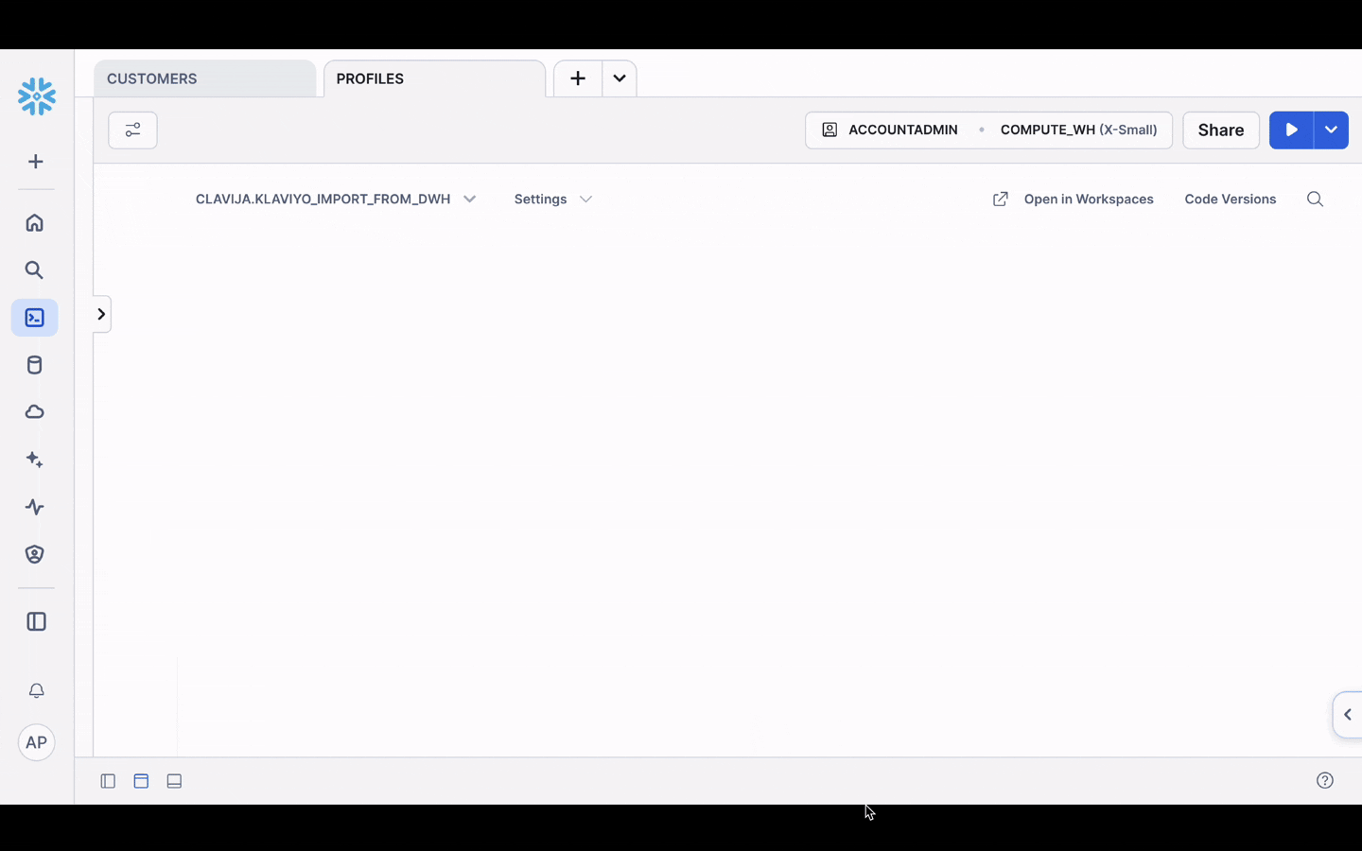Image resolution: width=1362 pixels, height=851 pixels.
Task: Open the Monitoring activity sidebar icon
Action: coord(34,507)
